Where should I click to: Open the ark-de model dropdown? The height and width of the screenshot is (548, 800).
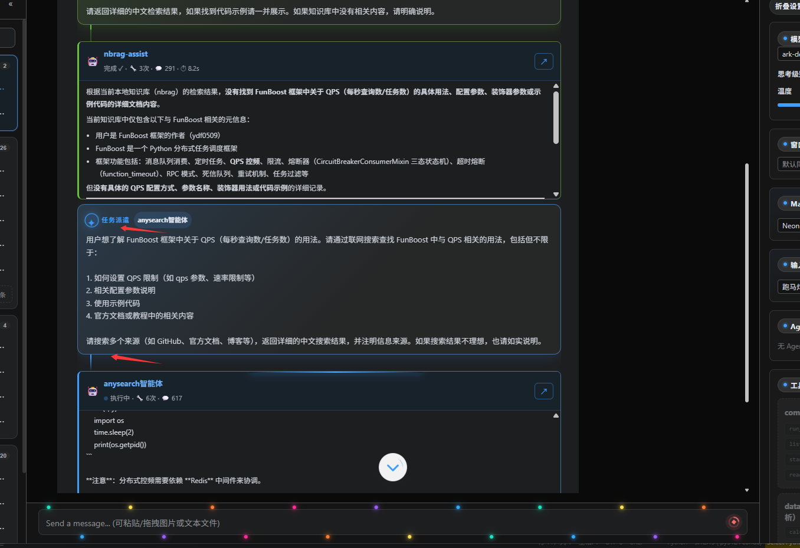click(789, 54)
